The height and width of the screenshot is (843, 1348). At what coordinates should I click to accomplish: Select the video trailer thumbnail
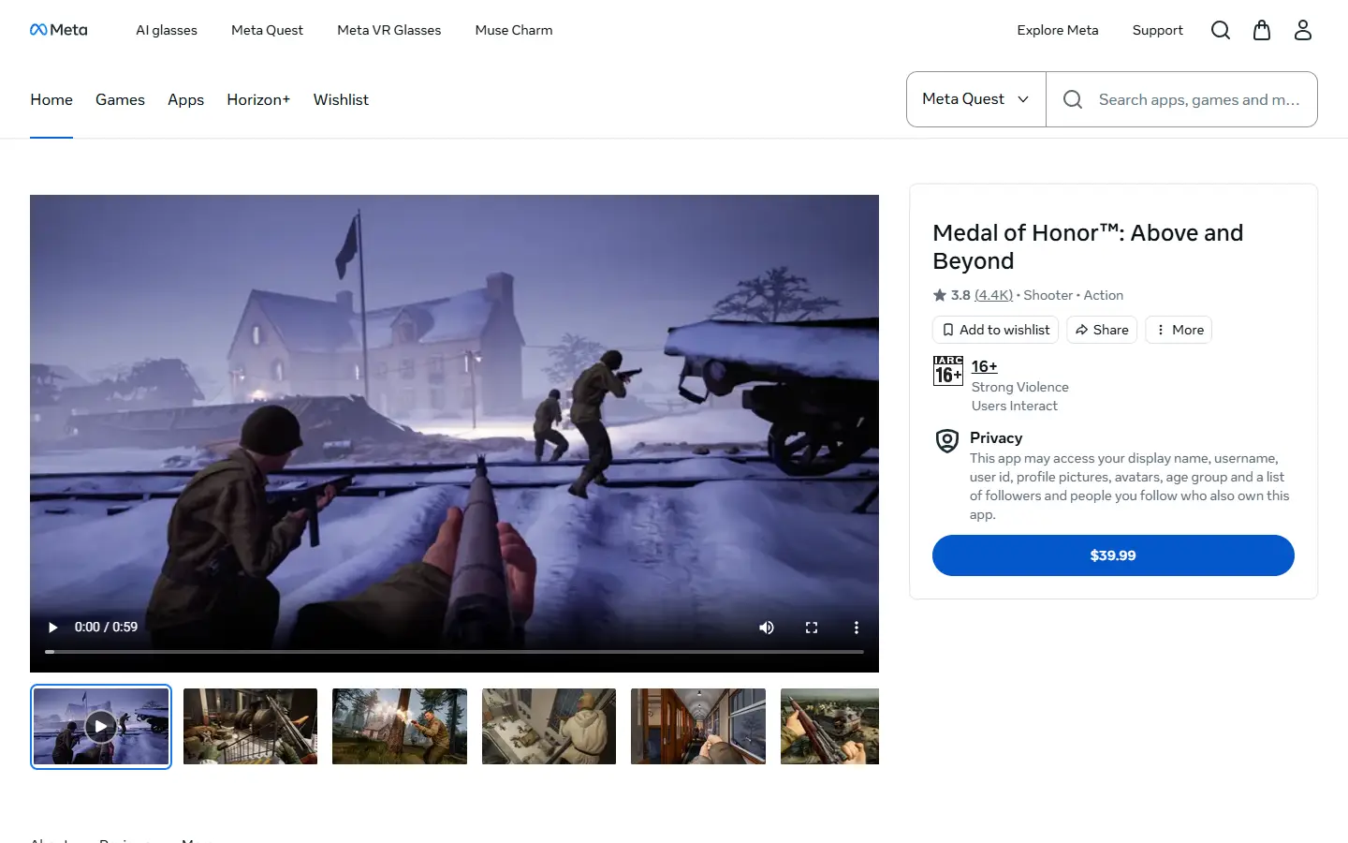pos(101,727)
